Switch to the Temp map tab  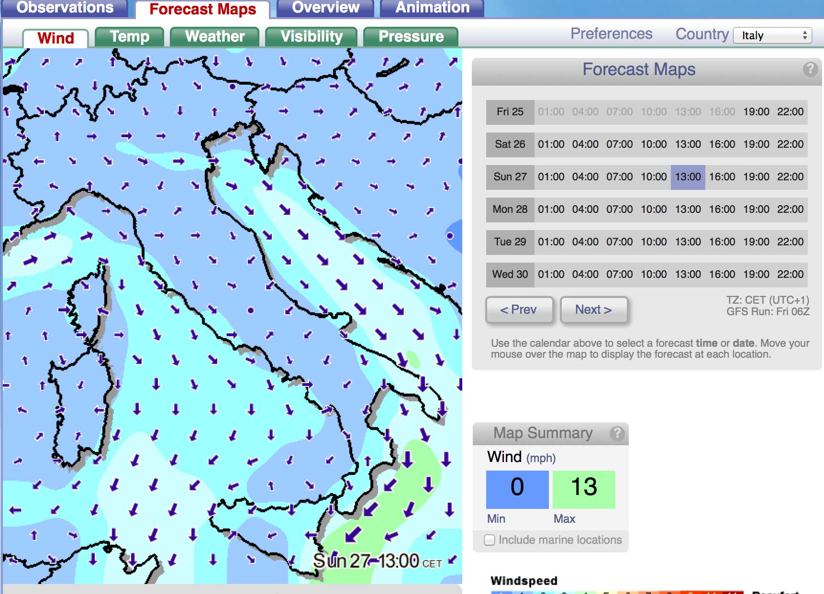(129, 37)
